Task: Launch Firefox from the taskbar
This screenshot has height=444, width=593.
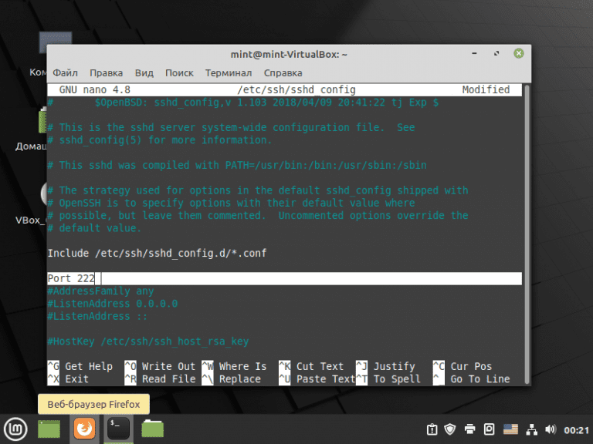Action: [x=84, y=429]
